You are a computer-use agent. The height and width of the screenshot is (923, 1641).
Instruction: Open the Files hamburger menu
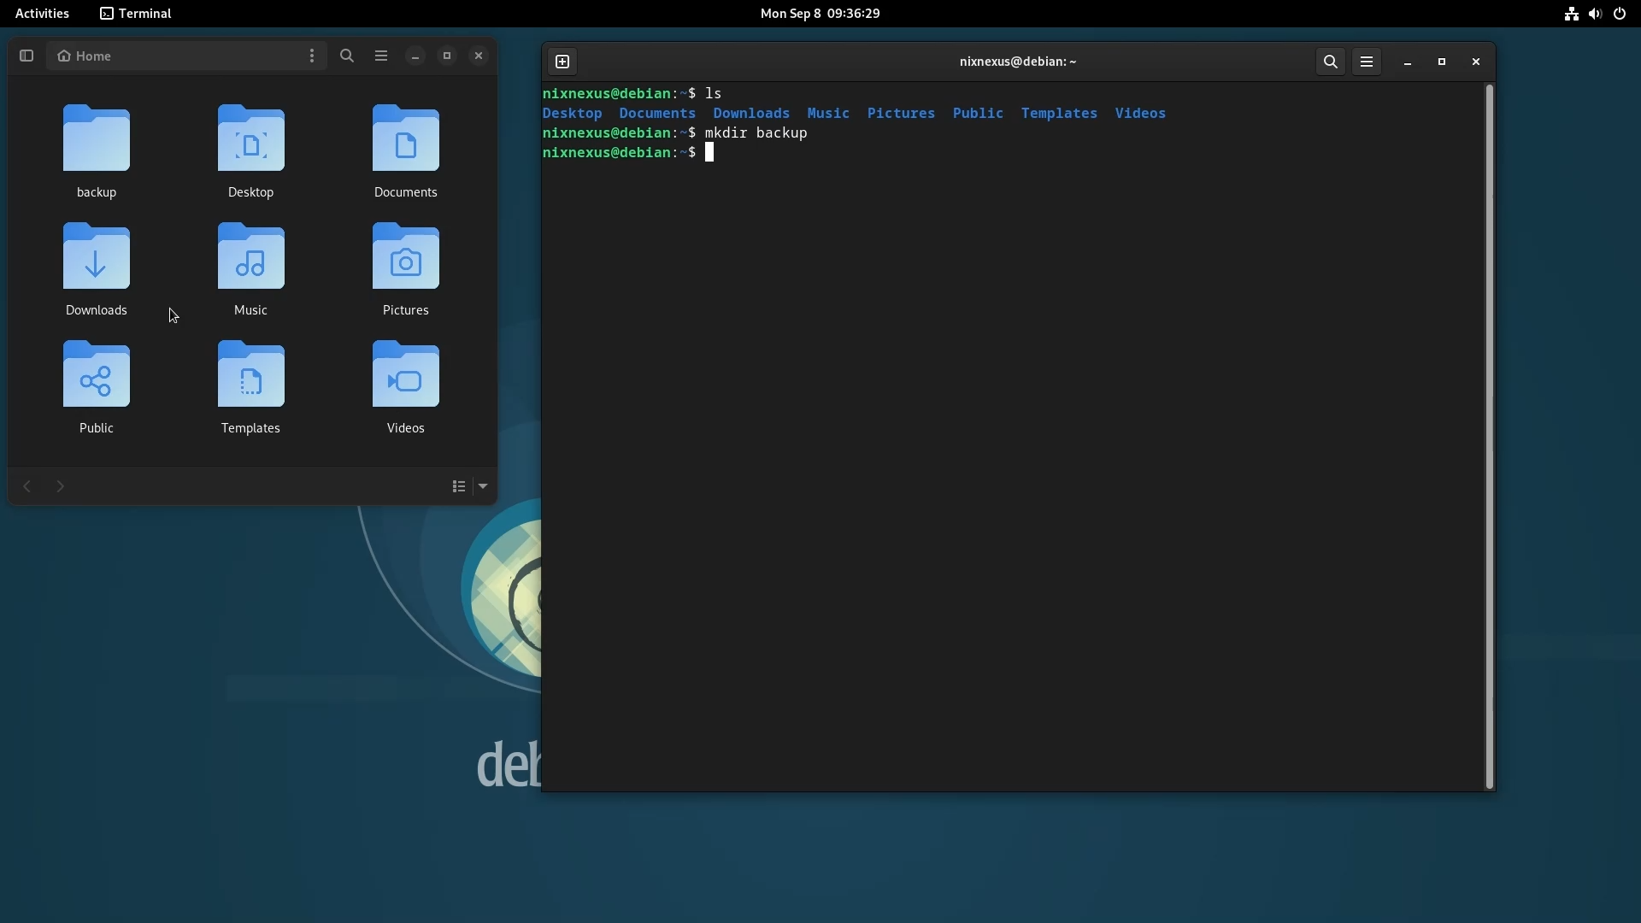click(x=381, y=56)
